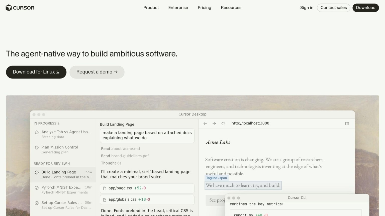Click Request a demo button
The image size is (385, 216).
coord(97,72)
